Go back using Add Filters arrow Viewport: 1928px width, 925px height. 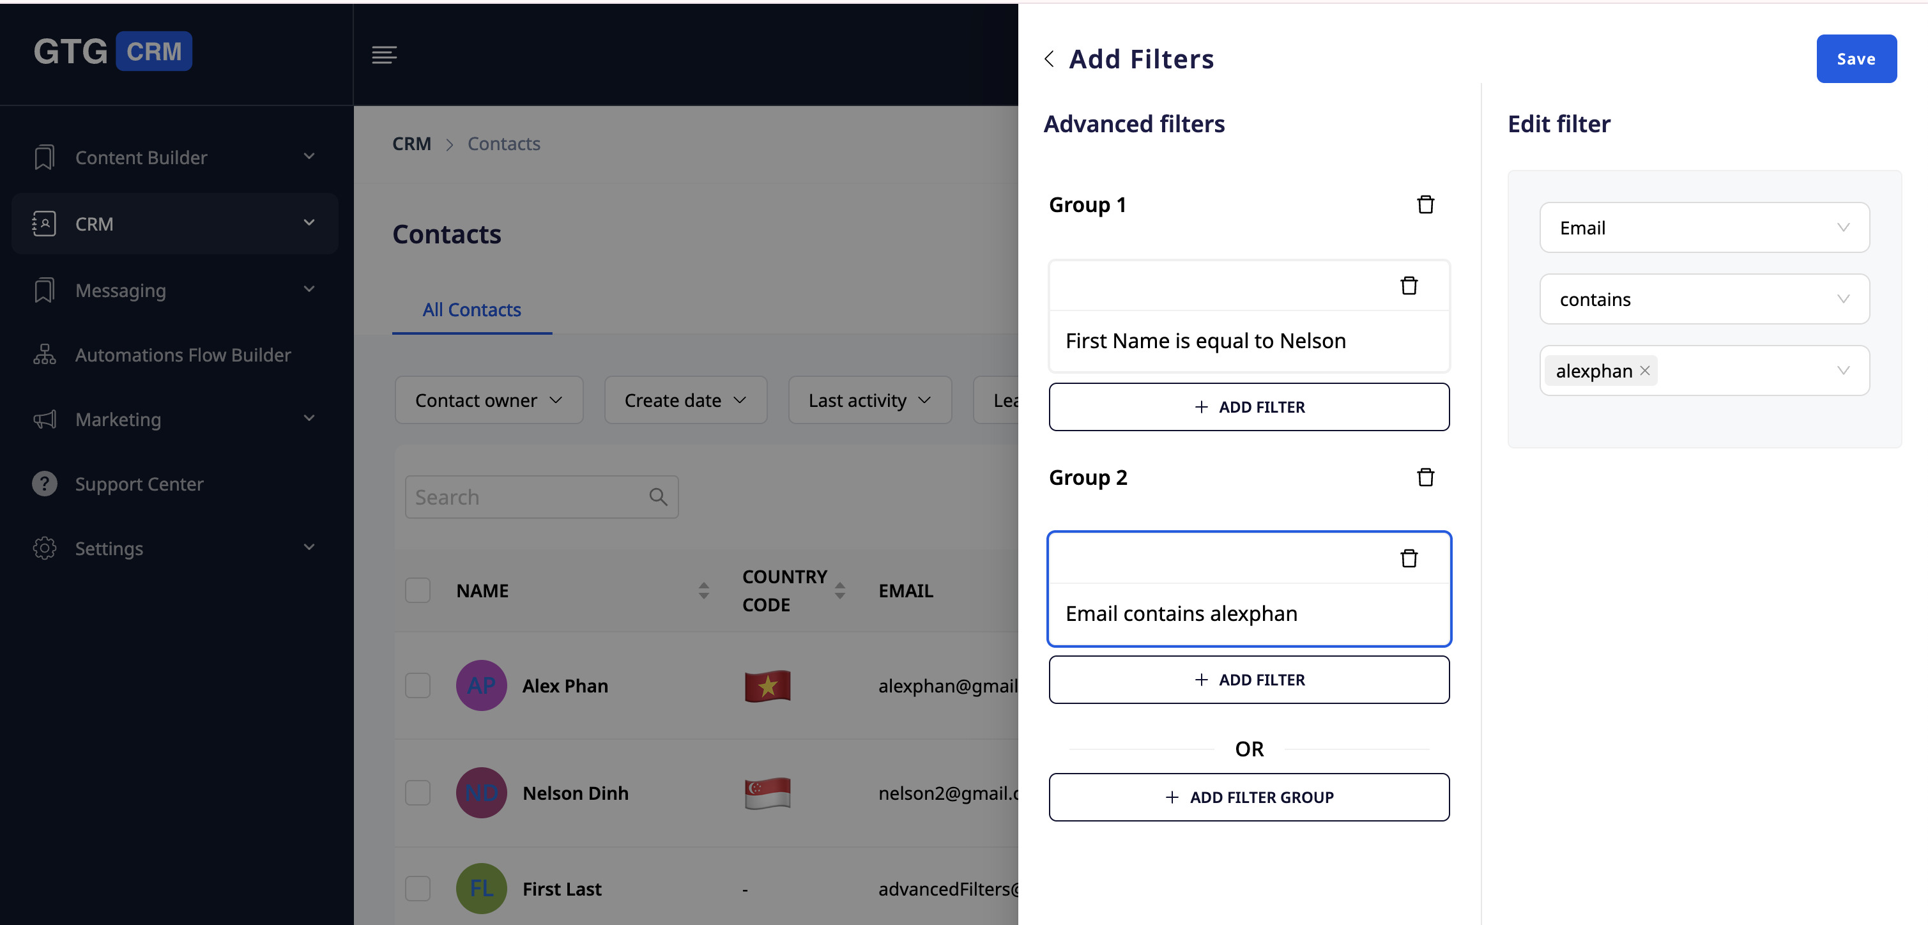point(1050,58)
